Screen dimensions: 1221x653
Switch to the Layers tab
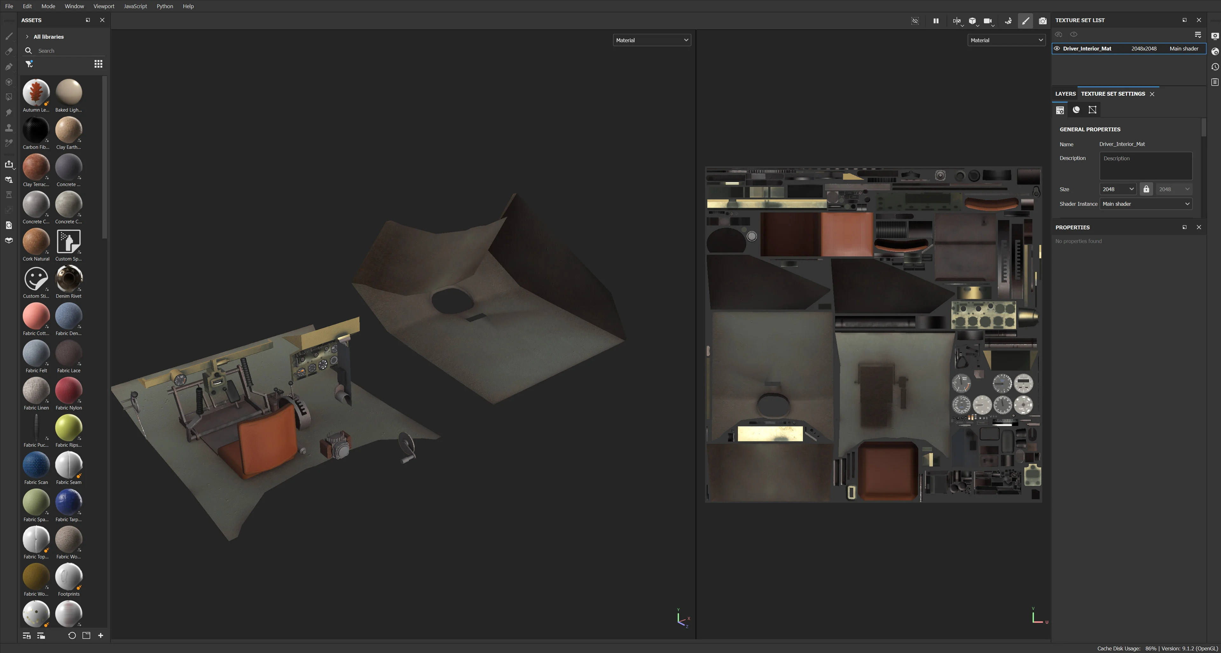(x=1066, y=94)
